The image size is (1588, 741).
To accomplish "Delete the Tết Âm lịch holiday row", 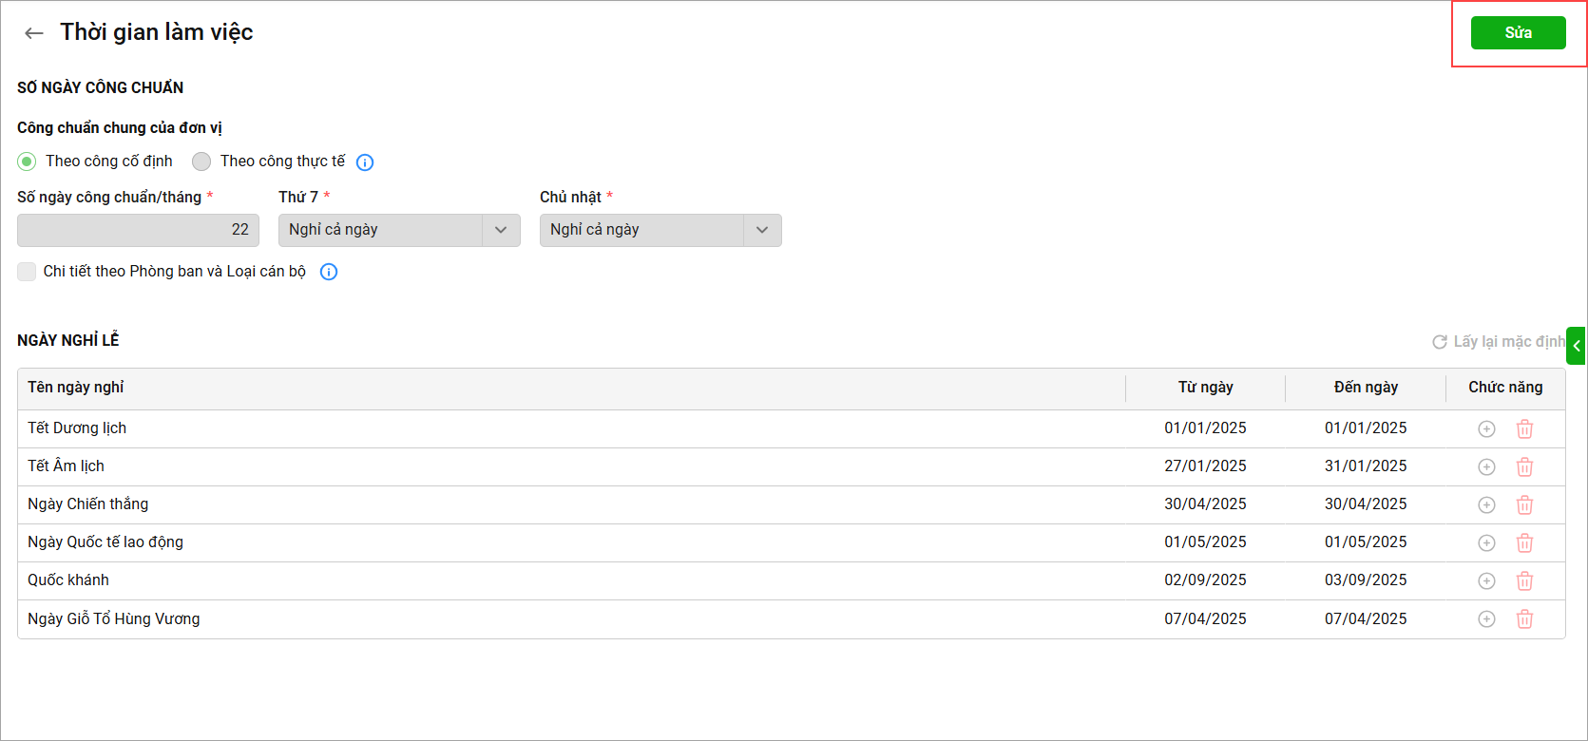I will click(1524, 467).
